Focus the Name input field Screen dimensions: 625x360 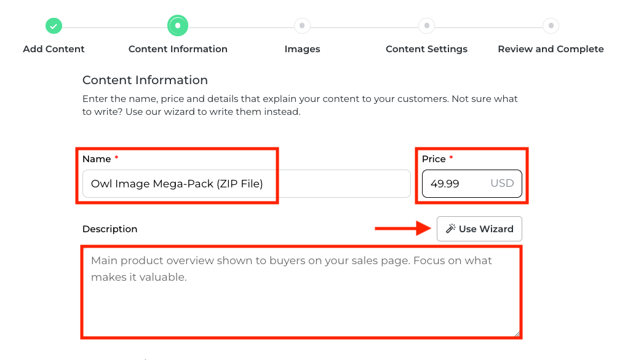246,184
